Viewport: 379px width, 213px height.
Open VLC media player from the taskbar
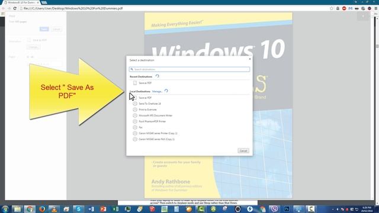54,209
